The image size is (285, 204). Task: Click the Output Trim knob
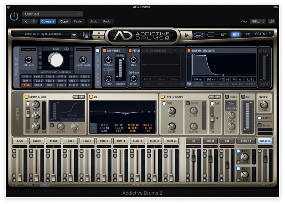coord(264,105)
